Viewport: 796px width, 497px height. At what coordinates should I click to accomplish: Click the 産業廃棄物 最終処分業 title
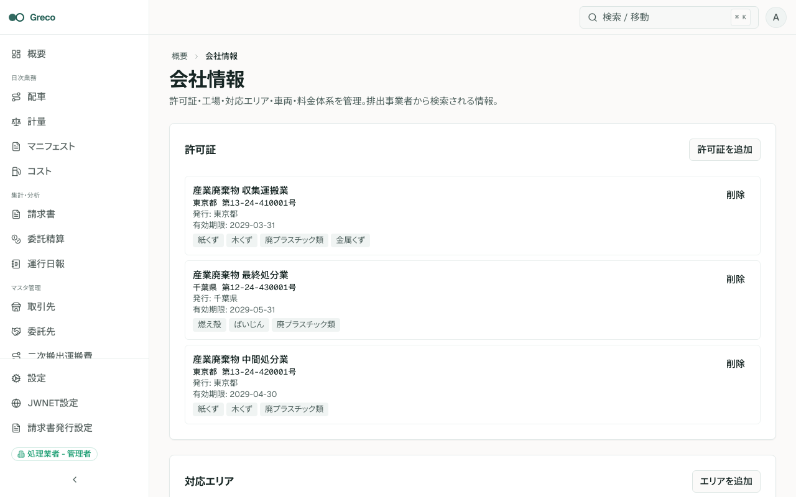click(241, 275)
